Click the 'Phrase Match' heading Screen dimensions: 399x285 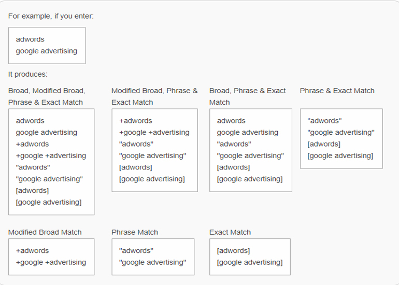pos(135,232)
